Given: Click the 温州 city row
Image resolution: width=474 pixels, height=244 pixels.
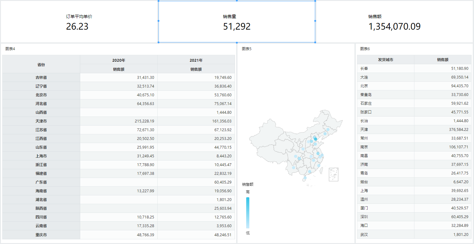Looking at the screenshot, I should [414, 199].
